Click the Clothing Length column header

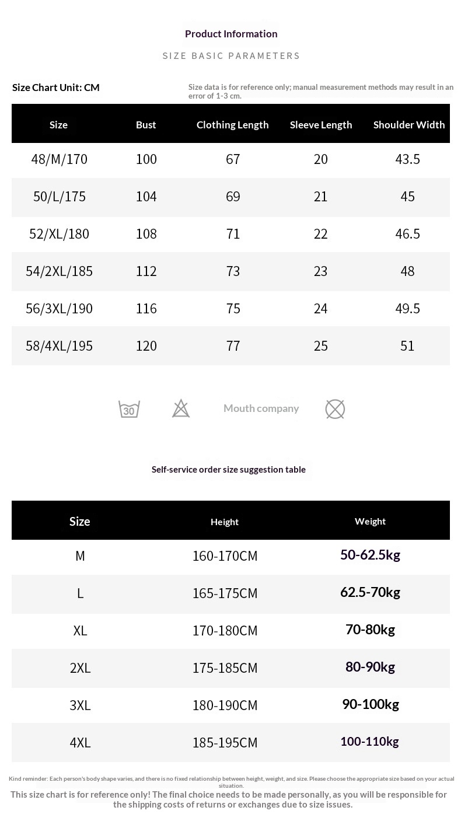(x=232, y=125)
